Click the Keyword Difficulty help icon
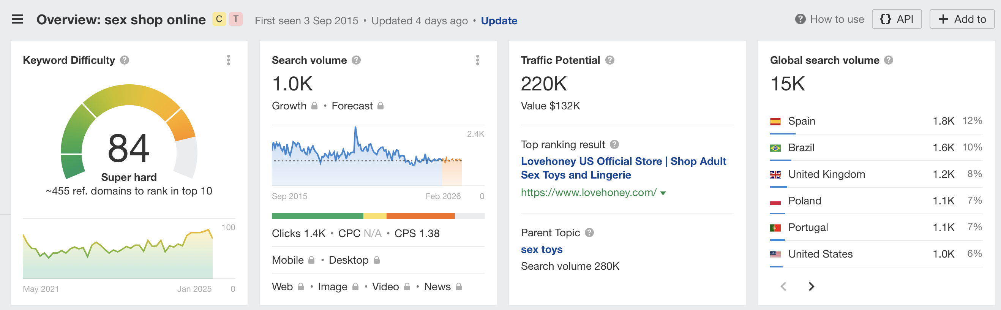Viewport: 1001px width, 310px height. click(x=124, y=60)
